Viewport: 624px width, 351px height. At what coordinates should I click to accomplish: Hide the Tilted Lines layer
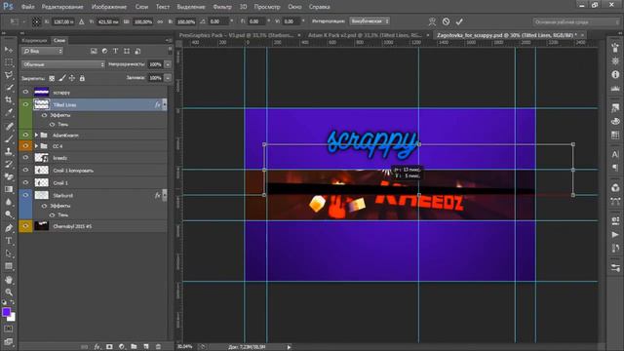[x=26, y=104]
